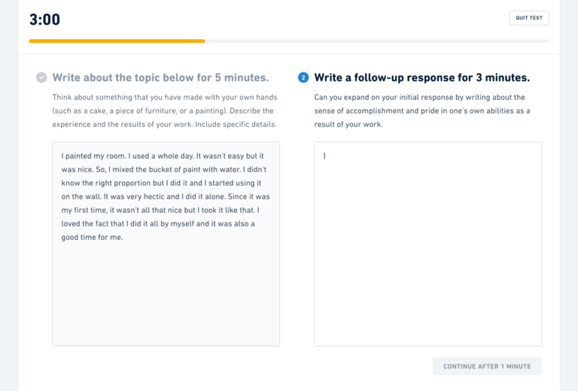Click the 3:00 countdown timer
578x391 pixels.
coord(44,20)
